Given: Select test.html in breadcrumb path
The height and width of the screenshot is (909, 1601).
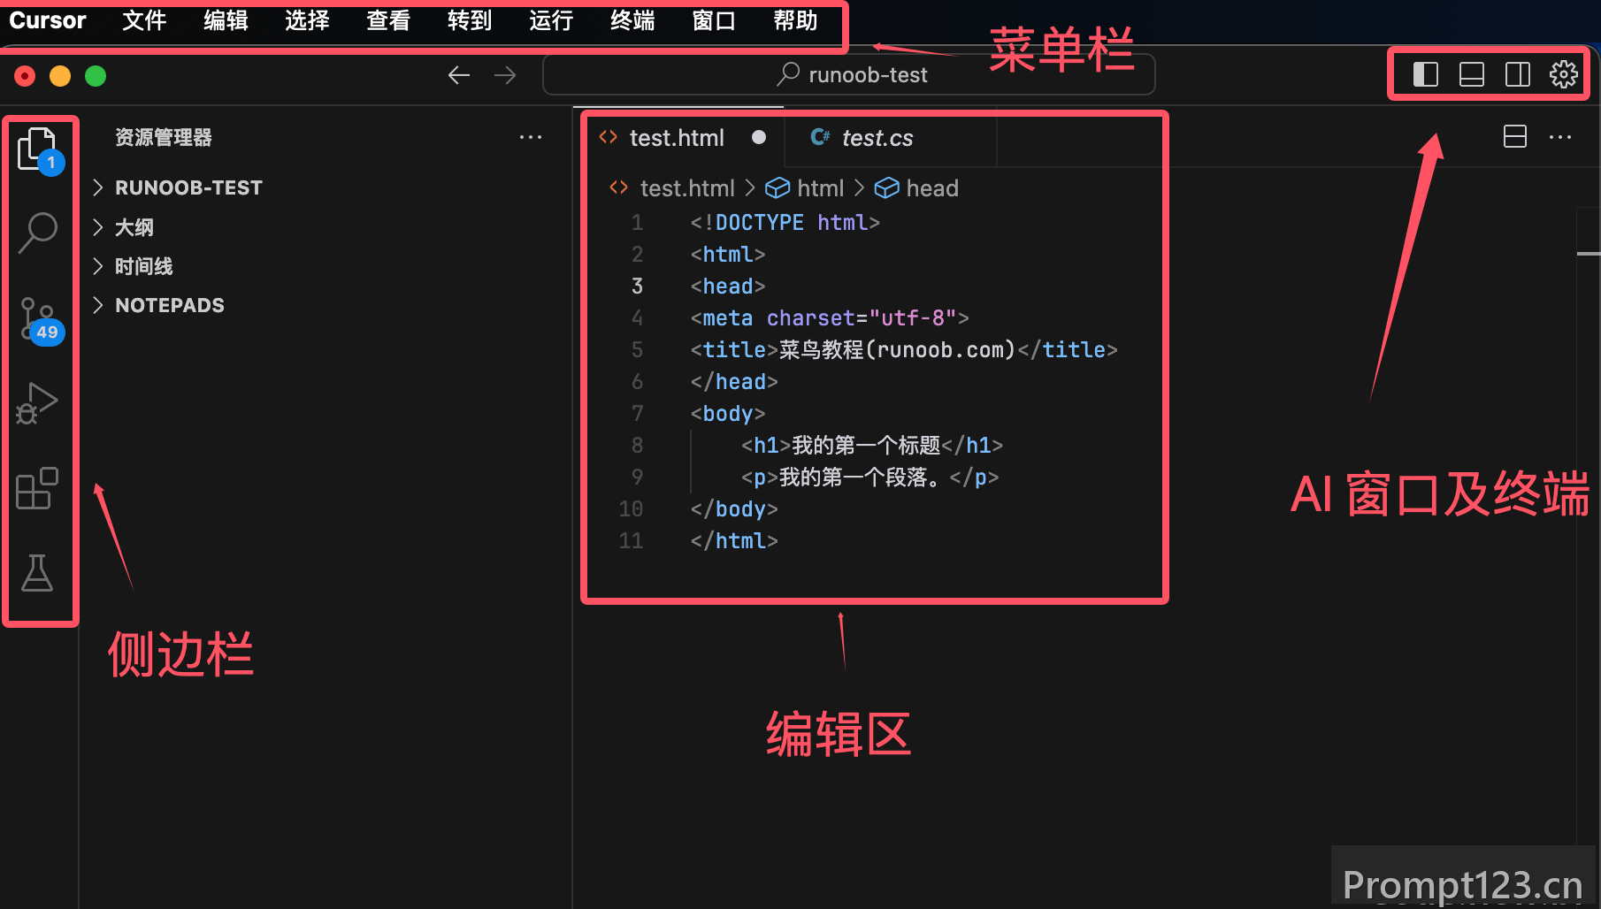Looking at the screenshot, I should pos(687,188).
